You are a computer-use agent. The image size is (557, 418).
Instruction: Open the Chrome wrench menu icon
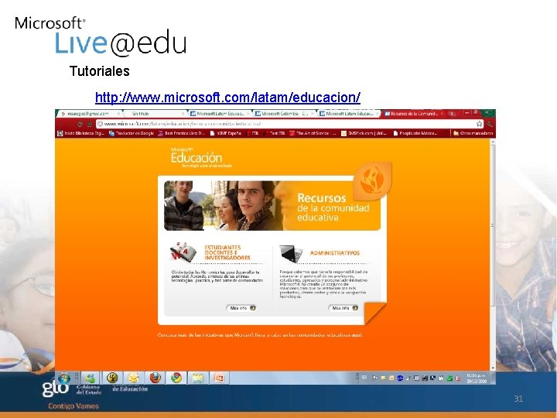[490, 124]
